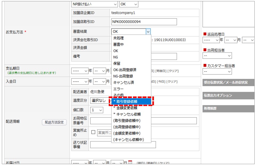The image size is (256, 166).
Task: Click testcompany1 value text
Action: tap(123, 13)
